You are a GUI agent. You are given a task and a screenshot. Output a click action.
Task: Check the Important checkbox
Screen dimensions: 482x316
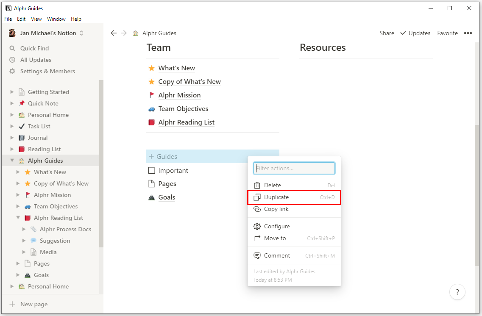click(x=152, y=171)
